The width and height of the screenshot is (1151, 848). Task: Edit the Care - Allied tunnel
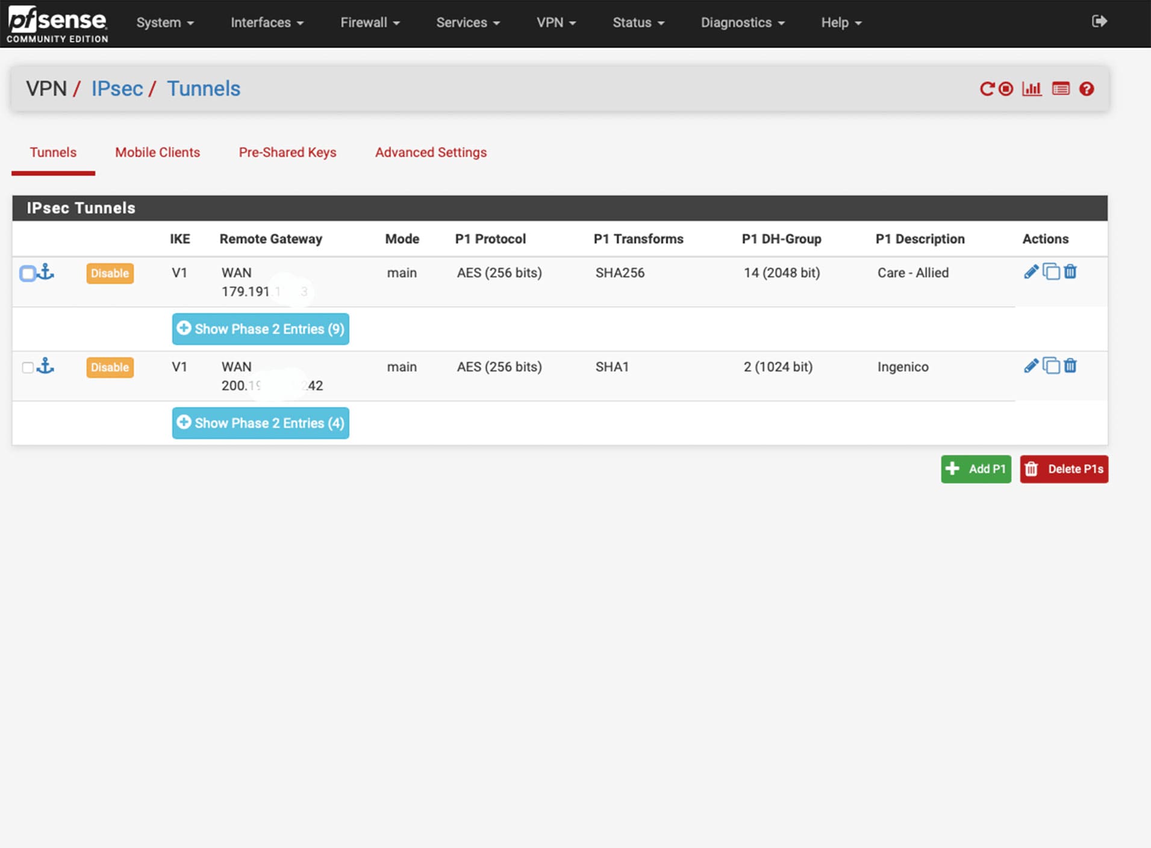pyautogui.click(x=1031, y=272)
